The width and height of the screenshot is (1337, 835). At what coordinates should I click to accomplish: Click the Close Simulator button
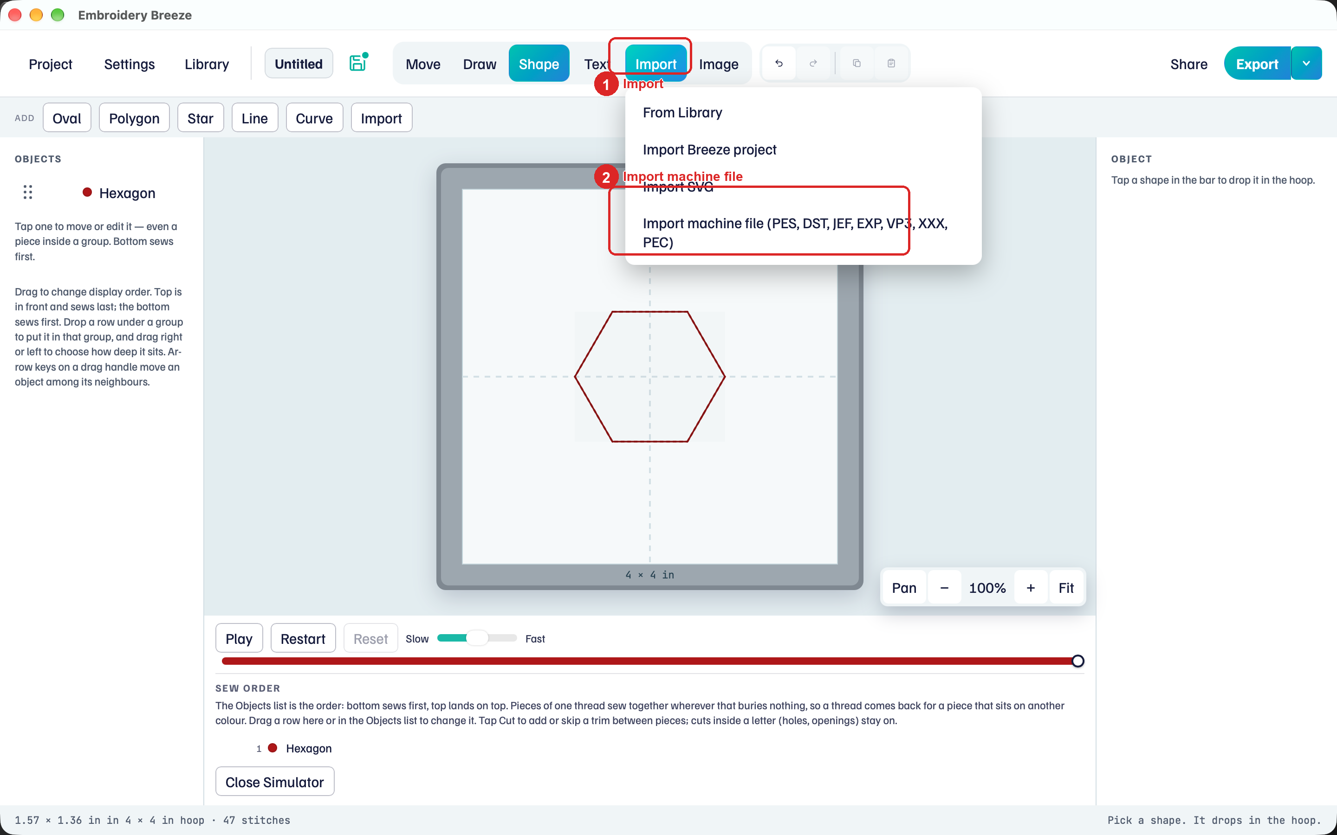point(274,782)
